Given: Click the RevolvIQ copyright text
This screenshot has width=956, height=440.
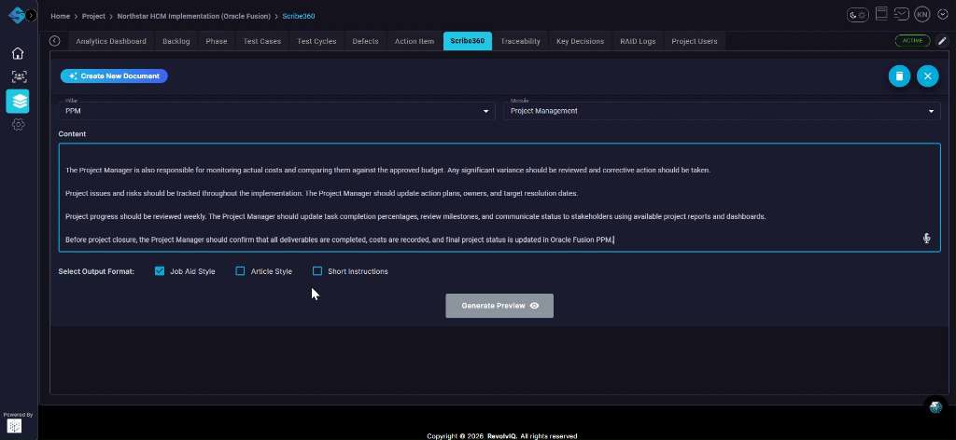Looking at the screenshot, I should (x=501, y=435).
